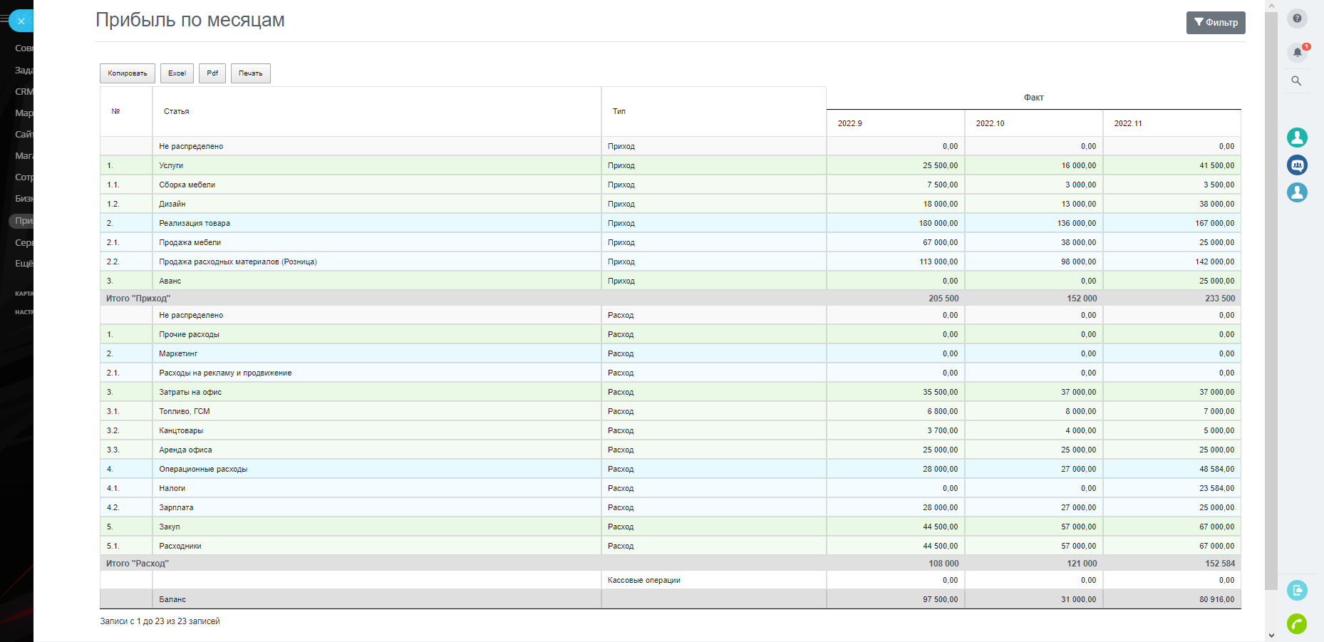The width and height of the screenshot is (1324, 642).
Task: Open the help question mark icon
Action: pos(1297,19)
